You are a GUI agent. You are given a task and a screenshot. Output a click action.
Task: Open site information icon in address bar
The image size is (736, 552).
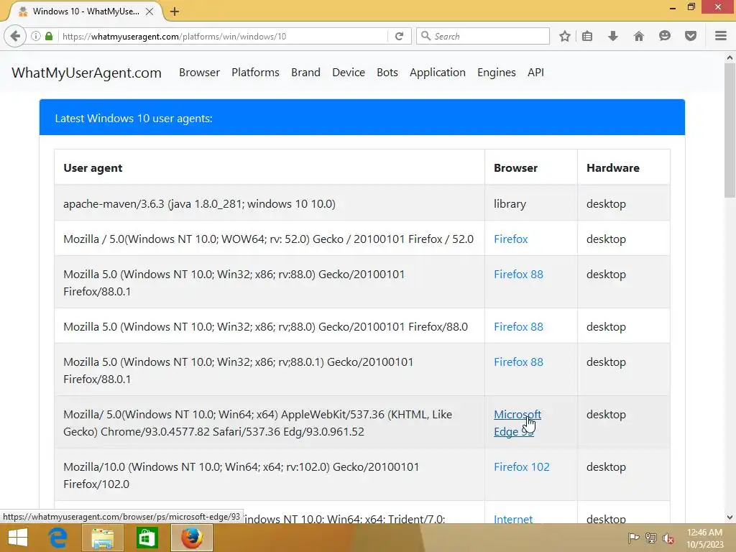point(36,36)
